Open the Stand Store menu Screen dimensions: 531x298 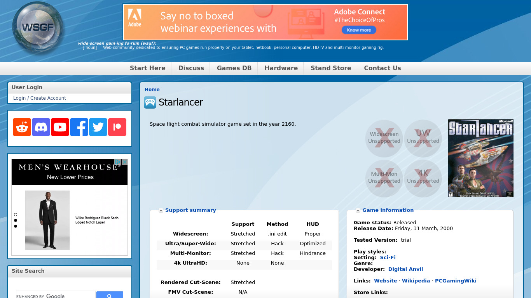tap(331, 68)
